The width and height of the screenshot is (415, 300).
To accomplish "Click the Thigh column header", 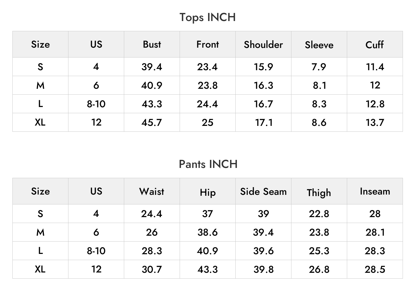I will (x=319, y=192).
